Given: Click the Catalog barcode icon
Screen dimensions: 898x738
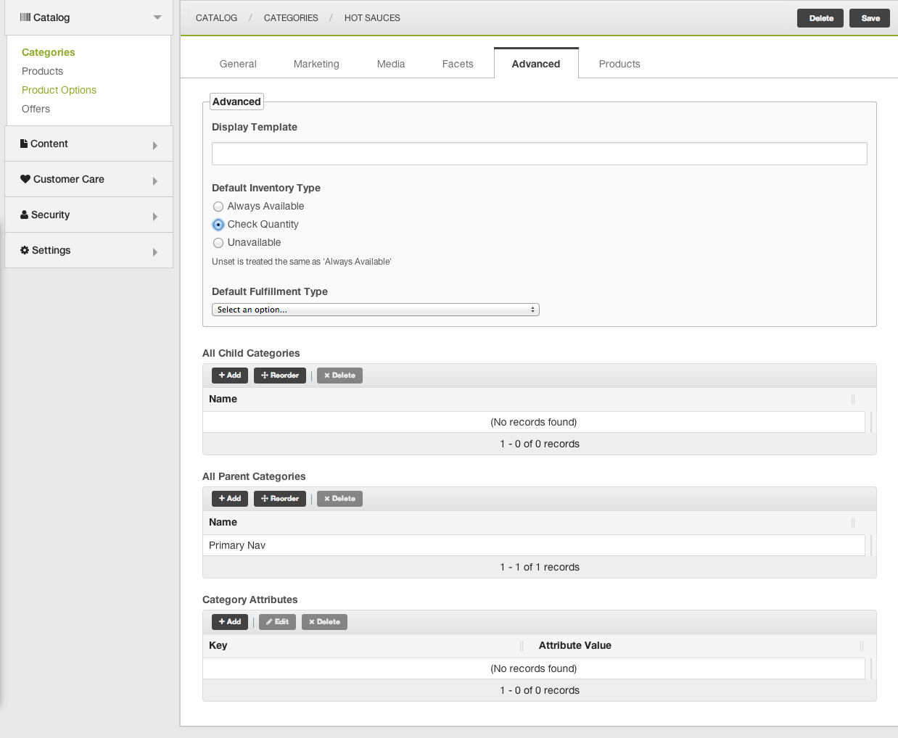Looking at the screenshot, I should click(25, 17).
